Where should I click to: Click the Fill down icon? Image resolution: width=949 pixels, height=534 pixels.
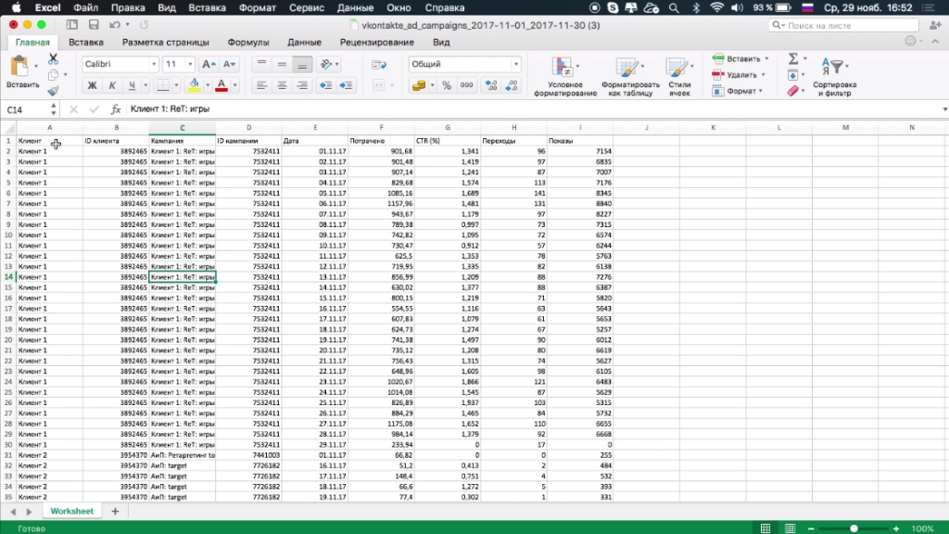(x=793, y=75)
